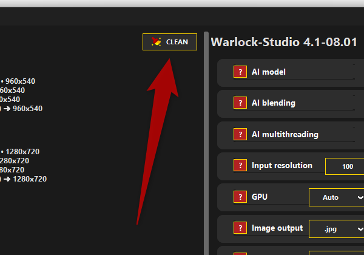Click the GPU label text
364x255 pixels.
tap(260, 197)
